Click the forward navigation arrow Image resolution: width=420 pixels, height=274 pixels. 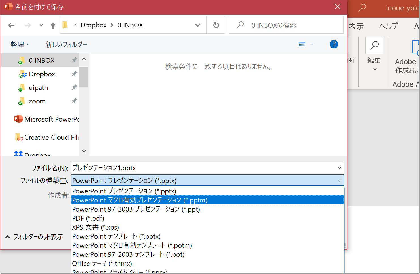click(27, 25)
